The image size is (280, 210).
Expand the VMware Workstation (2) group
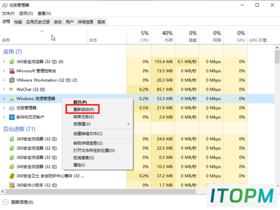pyautogui.click(x=4, y=80)
